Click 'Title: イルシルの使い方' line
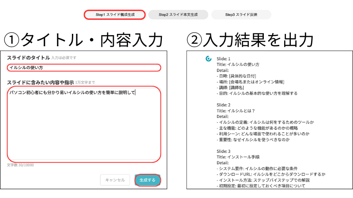Viewport: 353px width, 198px height. [238, 65]
